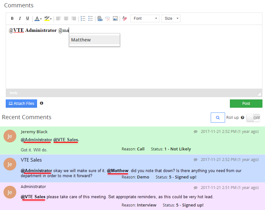Click the Roll up help icon

pos(243,118)
